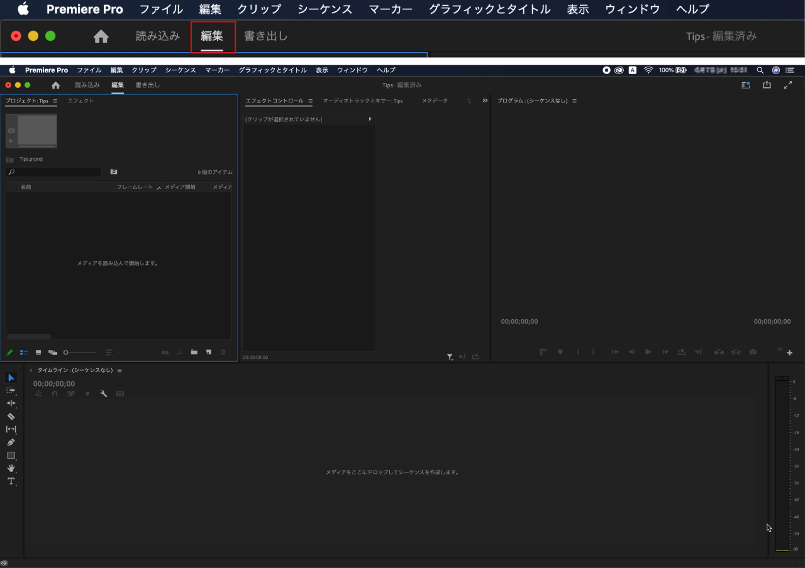Image resolution: width=805 pixels, height=568 pixels.
Task: Adjust the thumbnail zoom slider in Project panel
Action: (x=79, y=352)
